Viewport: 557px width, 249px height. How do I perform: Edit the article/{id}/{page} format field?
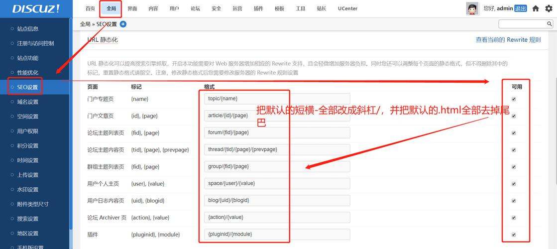[277, 116]
